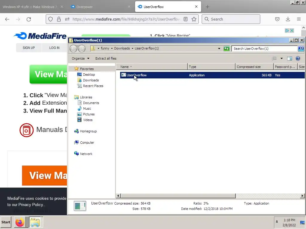Click the Search UserOverflow(1) field

pyautogui.click(x=264, y=49)
